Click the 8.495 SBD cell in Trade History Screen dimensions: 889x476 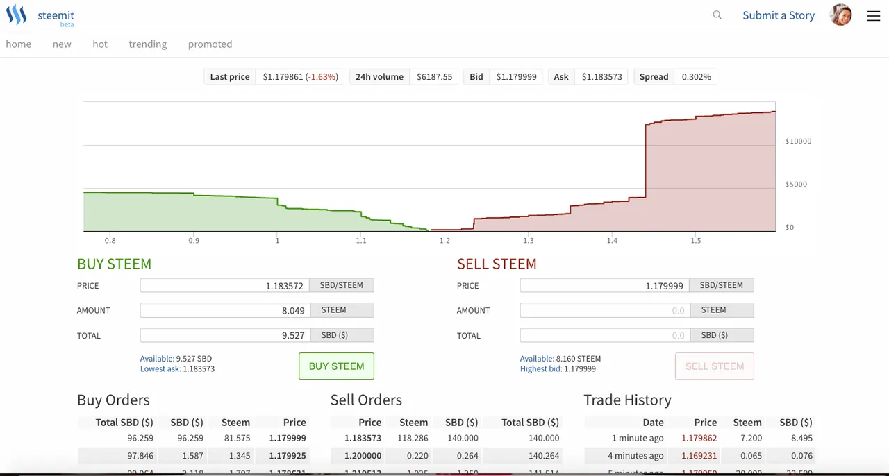(x=801, y=438)
